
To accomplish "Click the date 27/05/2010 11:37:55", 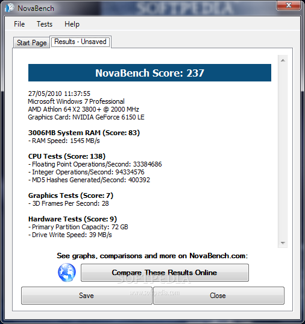I will pos(59,94).
